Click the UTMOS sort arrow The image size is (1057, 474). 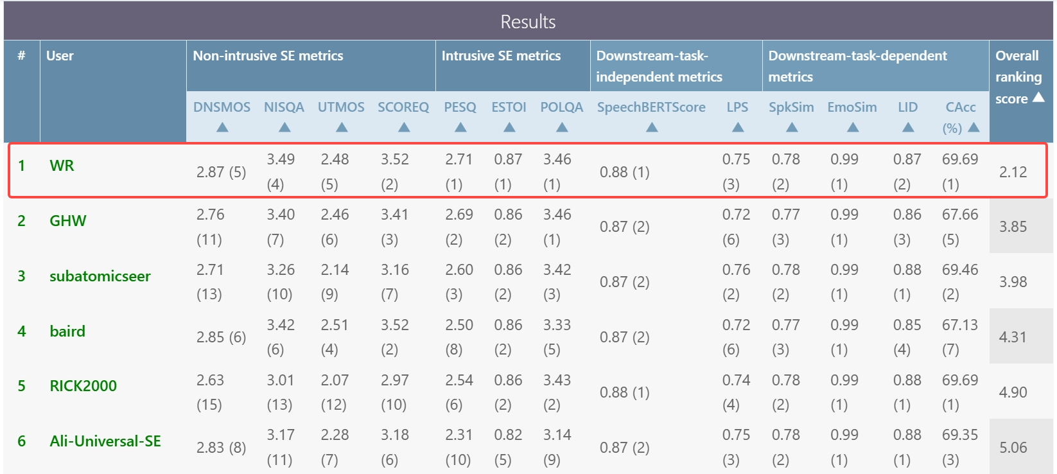tap(342, 127)
